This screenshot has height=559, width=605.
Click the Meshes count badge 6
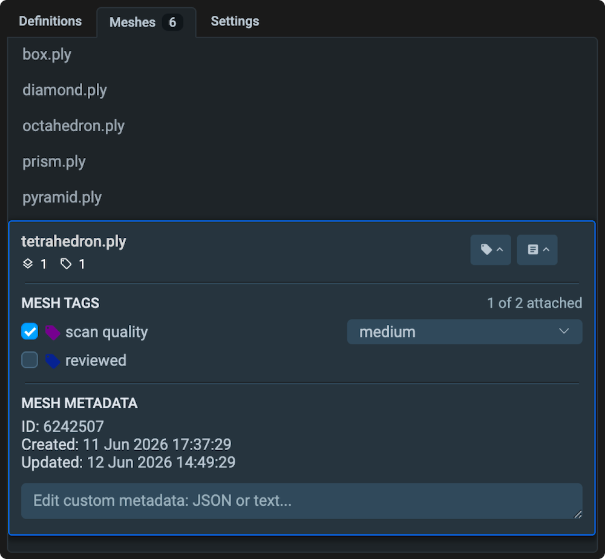pos(172,22)
